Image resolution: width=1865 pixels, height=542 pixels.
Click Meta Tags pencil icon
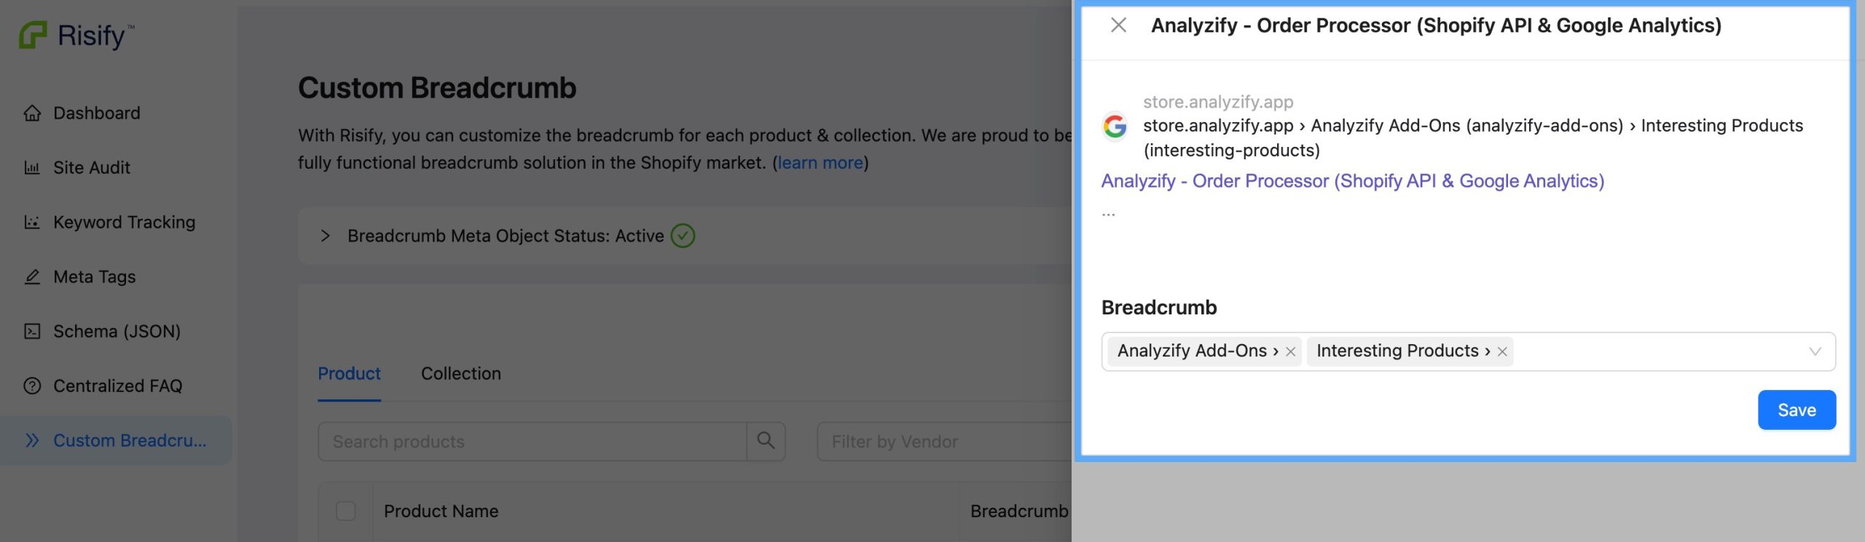point(32,276)
